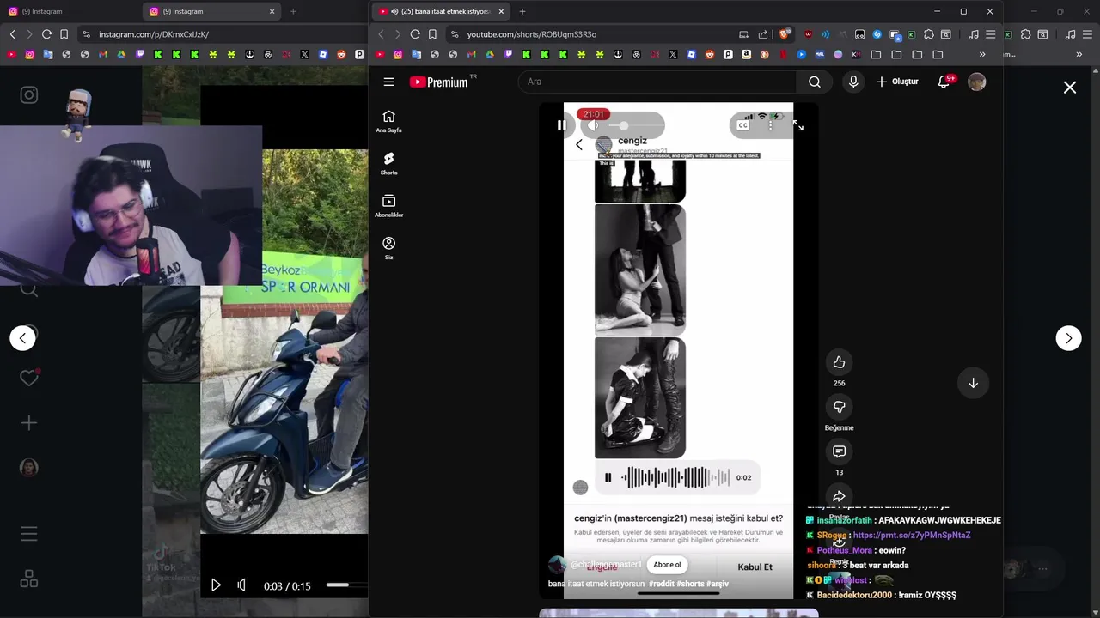Click the #shorts hashtag
Image resolution: width=1100 pixels, height=618 pixels.
[690, 584]
